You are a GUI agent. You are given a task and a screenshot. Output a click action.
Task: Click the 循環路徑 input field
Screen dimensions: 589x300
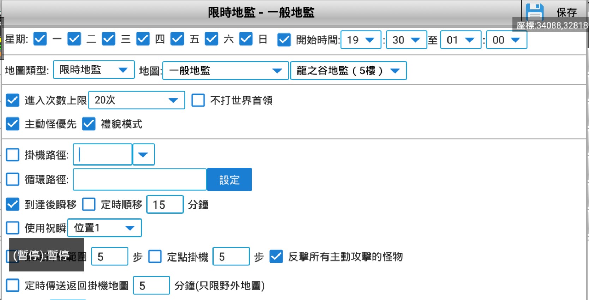[x=140, y=179]
